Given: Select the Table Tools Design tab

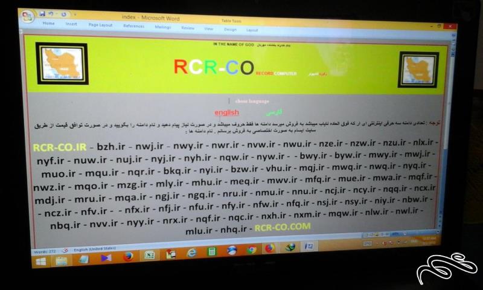Looking at the screenshot, I should point(230,29).
